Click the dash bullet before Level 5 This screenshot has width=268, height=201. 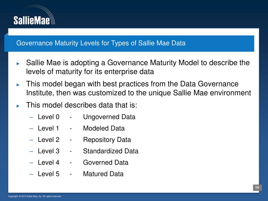31,174
